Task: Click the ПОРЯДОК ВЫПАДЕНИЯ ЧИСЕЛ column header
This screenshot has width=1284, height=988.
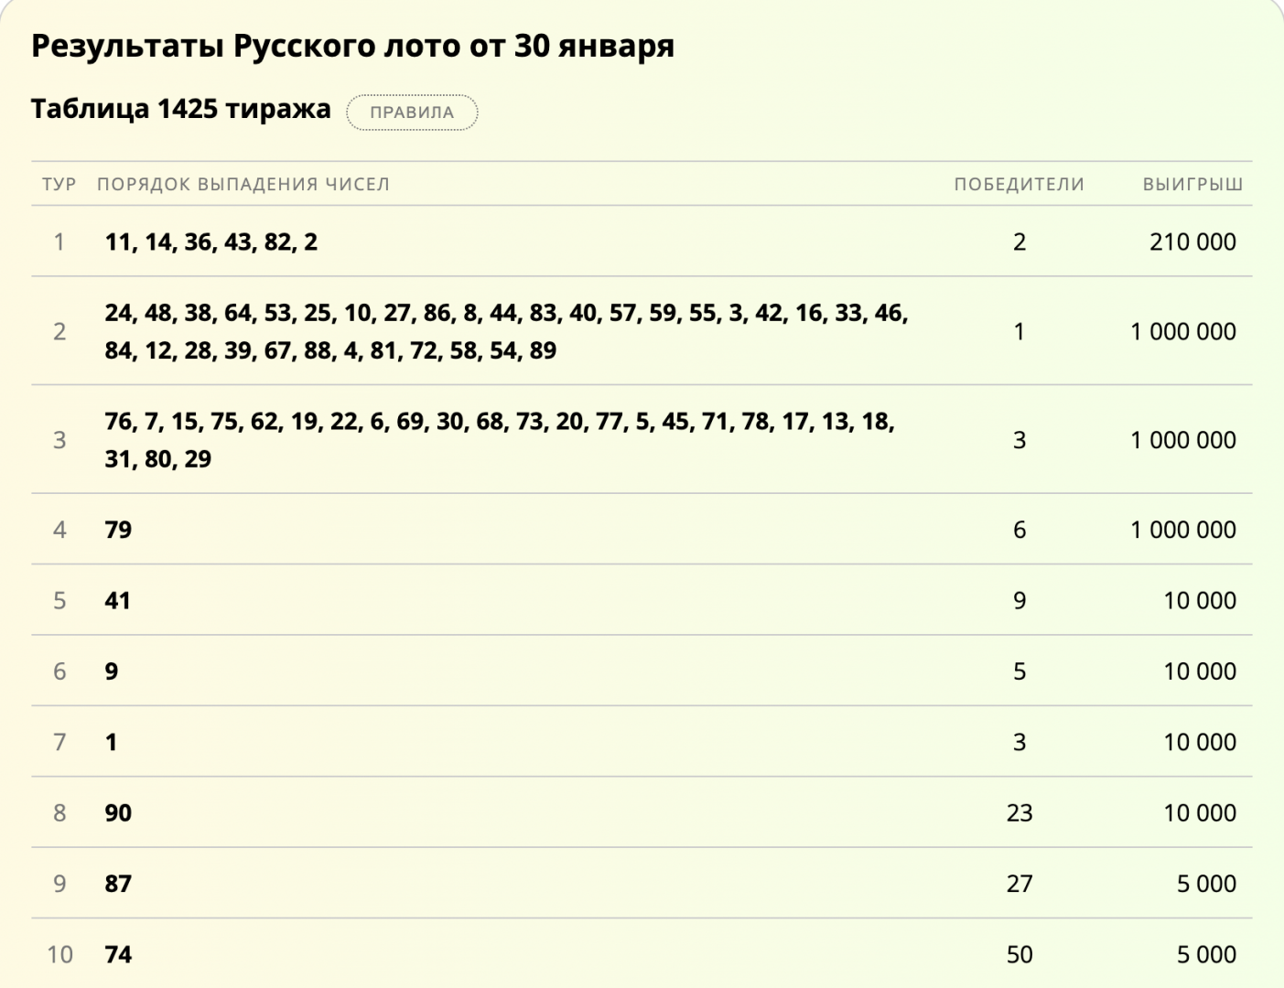Action: pyautogui.click(x=243, y=184)
